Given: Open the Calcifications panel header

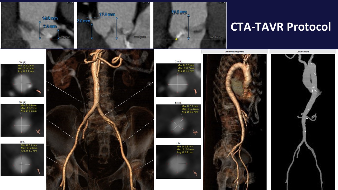Looking at the screenshot, I should point(303,51).
